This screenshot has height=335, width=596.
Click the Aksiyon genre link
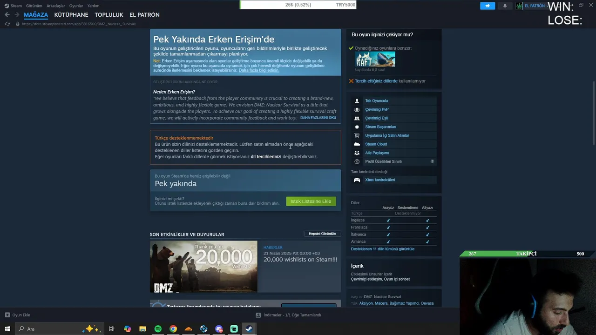366,303
